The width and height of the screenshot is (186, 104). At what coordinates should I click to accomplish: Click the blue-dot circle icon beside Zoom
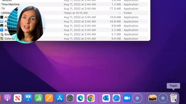pos(137,98)
